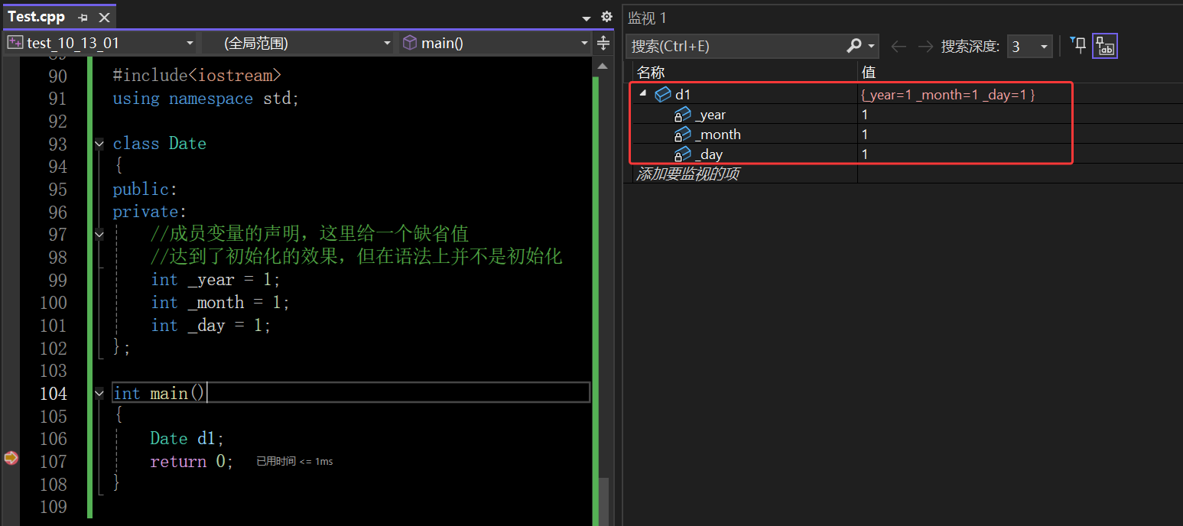Click the value 1 of _day
The height and width of the screenshot is (526, 1183).
click(865, 154)
